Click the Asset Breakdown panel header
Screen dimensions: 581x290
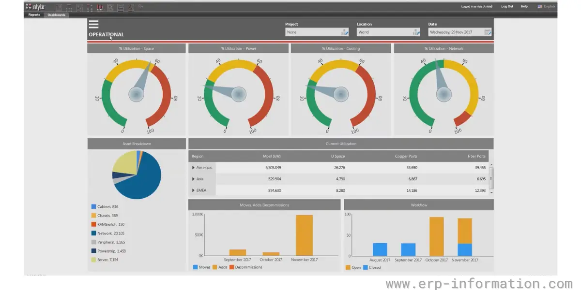click(x=137, y=144)
